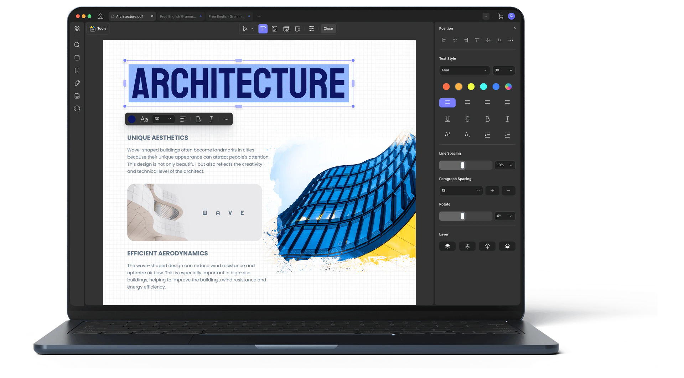Click the superscript icon

click(447, 135)
